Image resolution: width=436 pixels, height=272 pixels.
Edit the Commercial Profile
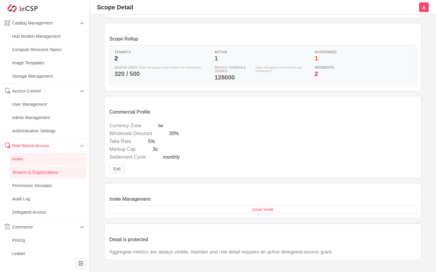click(x=117, y=169)
